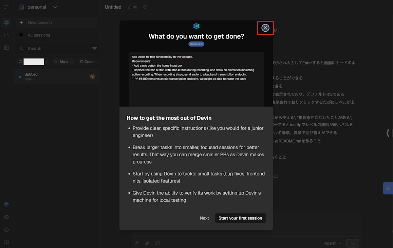Close the onboarding dialog with the X button
The height and width of the screenshot is (248, 393).
(265, 28)
